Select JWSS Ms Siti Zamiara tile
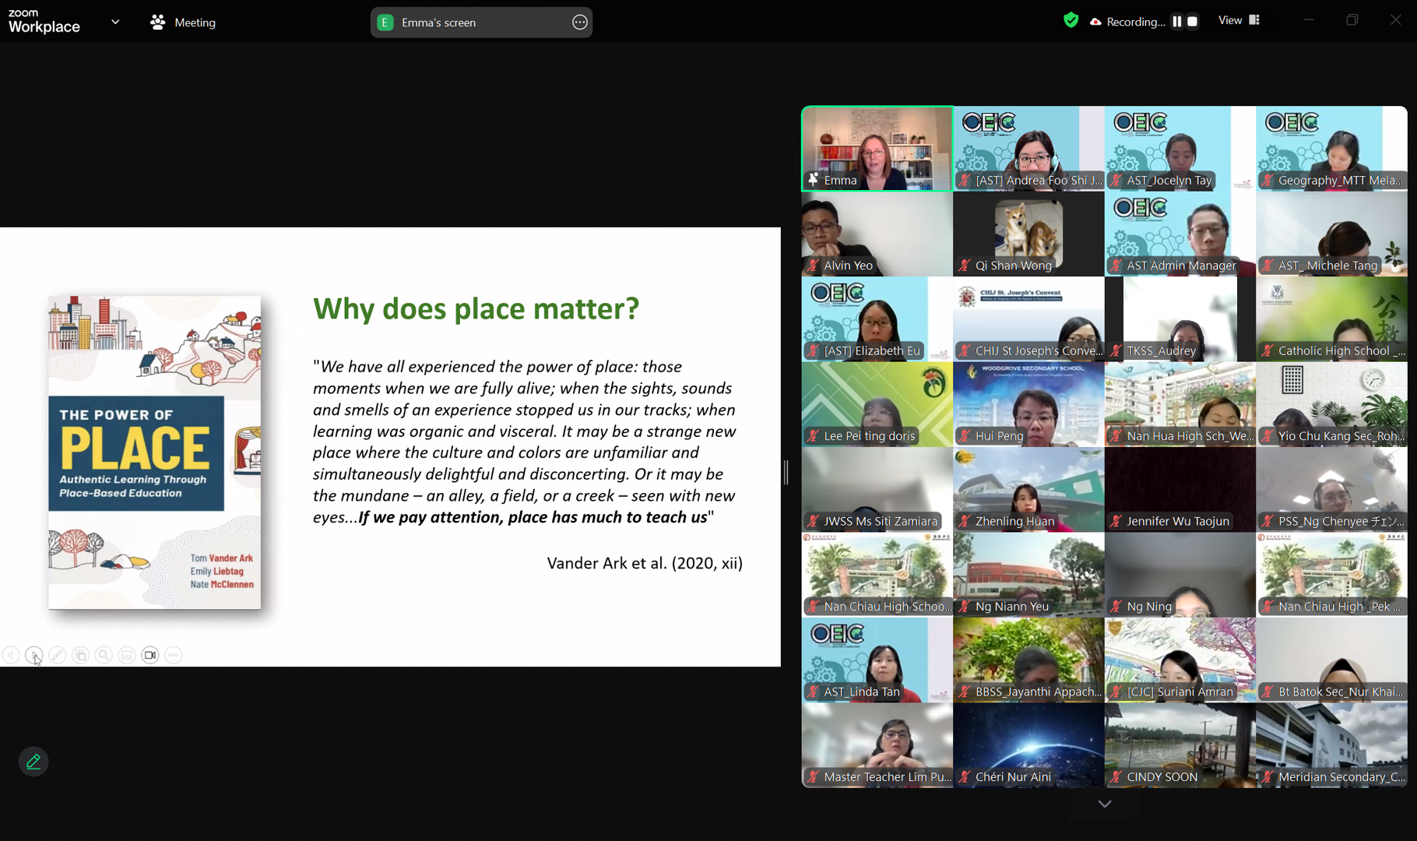 tap(877, 490)
